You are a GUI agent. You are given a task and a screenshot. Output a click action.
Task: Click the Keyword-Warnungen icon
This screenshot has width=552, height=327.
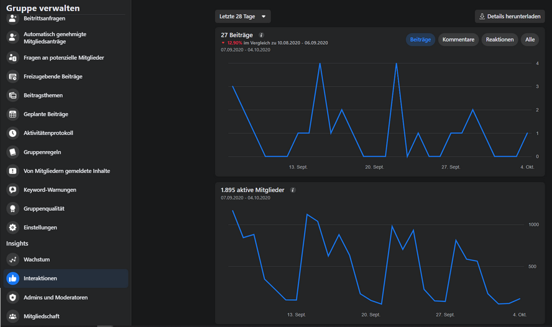[12, 190]
